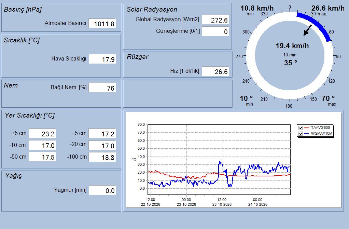
Task: Select the Bağıl Nem value 76
Action: click(x=102, y=88)
